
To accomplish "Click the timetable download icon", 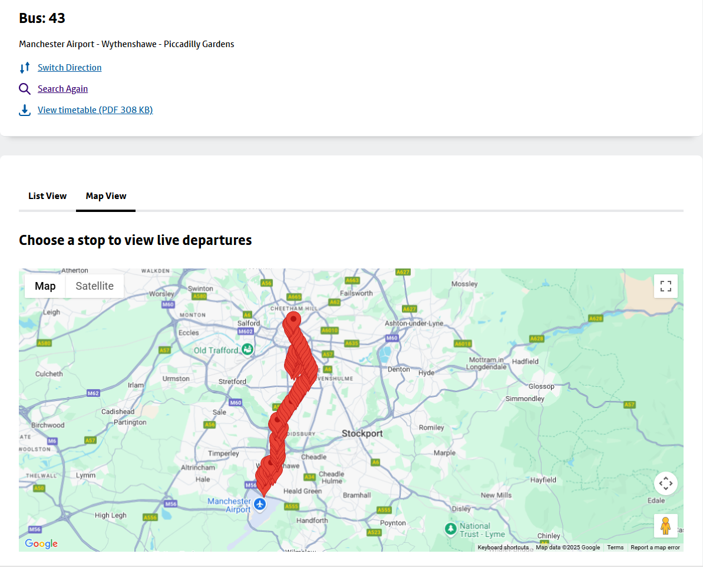I will (25, 110).
